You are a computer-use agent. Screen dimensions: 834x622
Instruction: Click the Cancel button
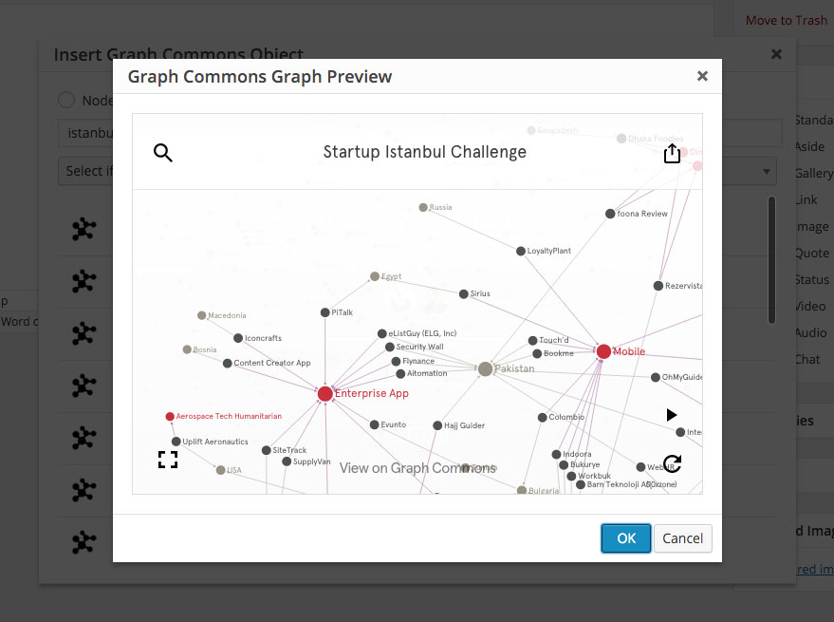[682, 538]
